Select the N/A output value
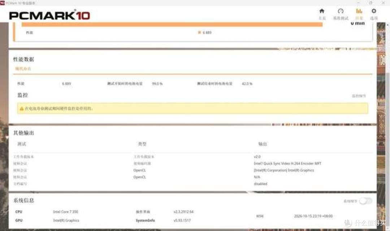Screen dimensions: 390x231 click(257, 177)
